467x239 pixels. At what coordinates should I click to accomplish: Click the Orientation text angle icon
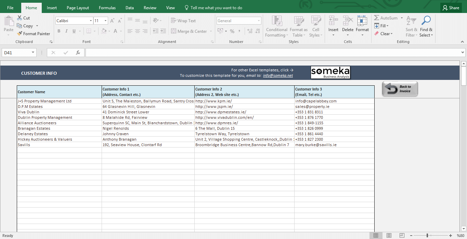coord(156,21)
